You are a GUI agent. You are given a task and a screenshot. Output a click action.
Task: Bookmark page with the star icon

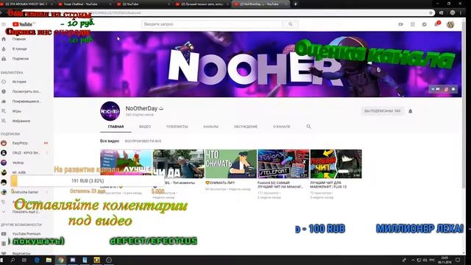(431, 13)
